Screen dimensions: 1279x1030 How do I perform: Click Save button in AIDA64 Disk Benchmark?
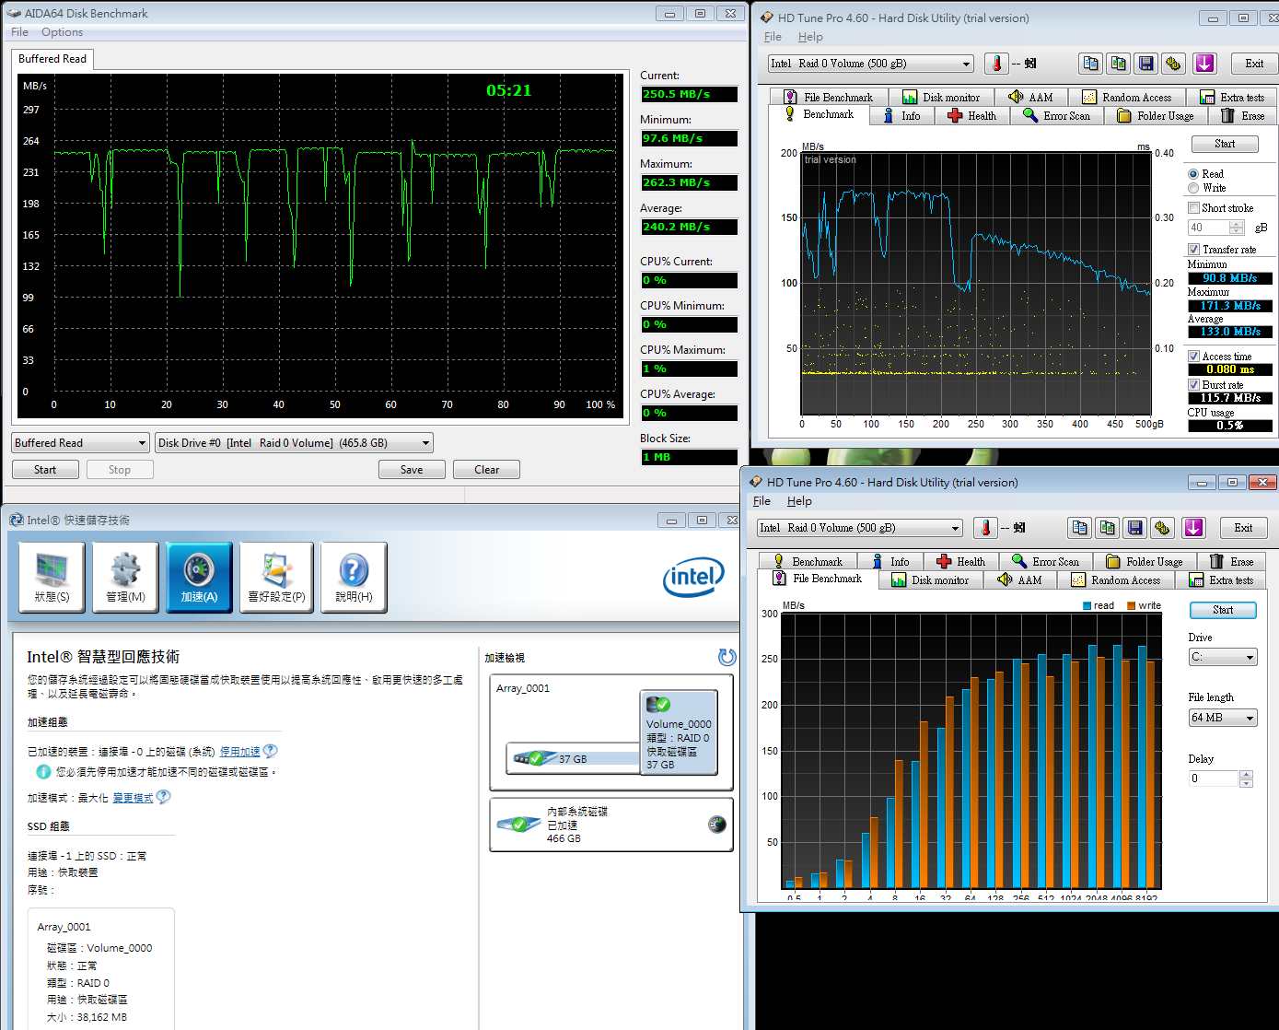tap(412, 470)
